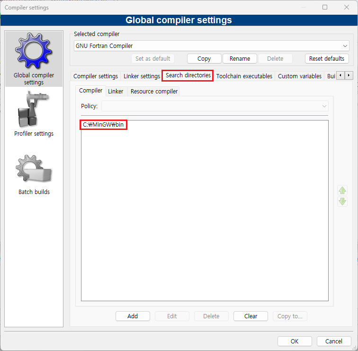Select the Compiler sub-tab
Viewport: 358px width, 351px height.
(x=90, y=91)
